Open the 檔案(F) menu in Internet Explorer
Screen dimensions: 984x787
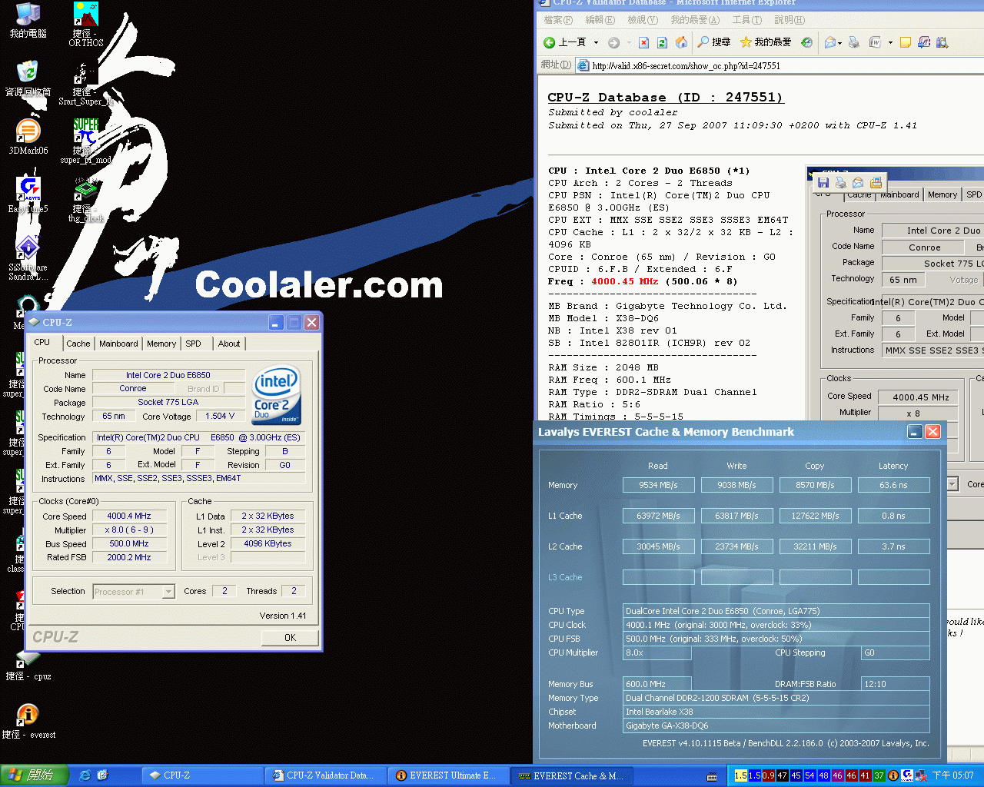tap(558, 20)
